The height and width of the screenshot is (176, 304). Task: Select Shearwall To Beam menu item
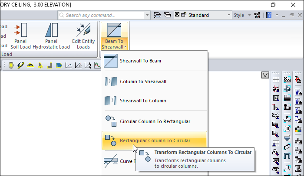pyautogui.click(x=140, y=61)
